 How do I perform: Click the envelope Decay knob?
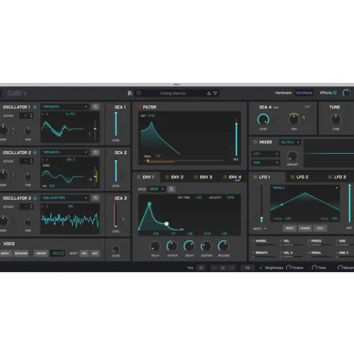click(189, 246)
